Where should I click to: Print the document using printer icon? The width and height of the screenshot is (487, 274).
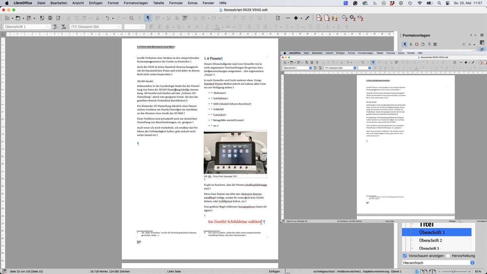click(50, 18)
